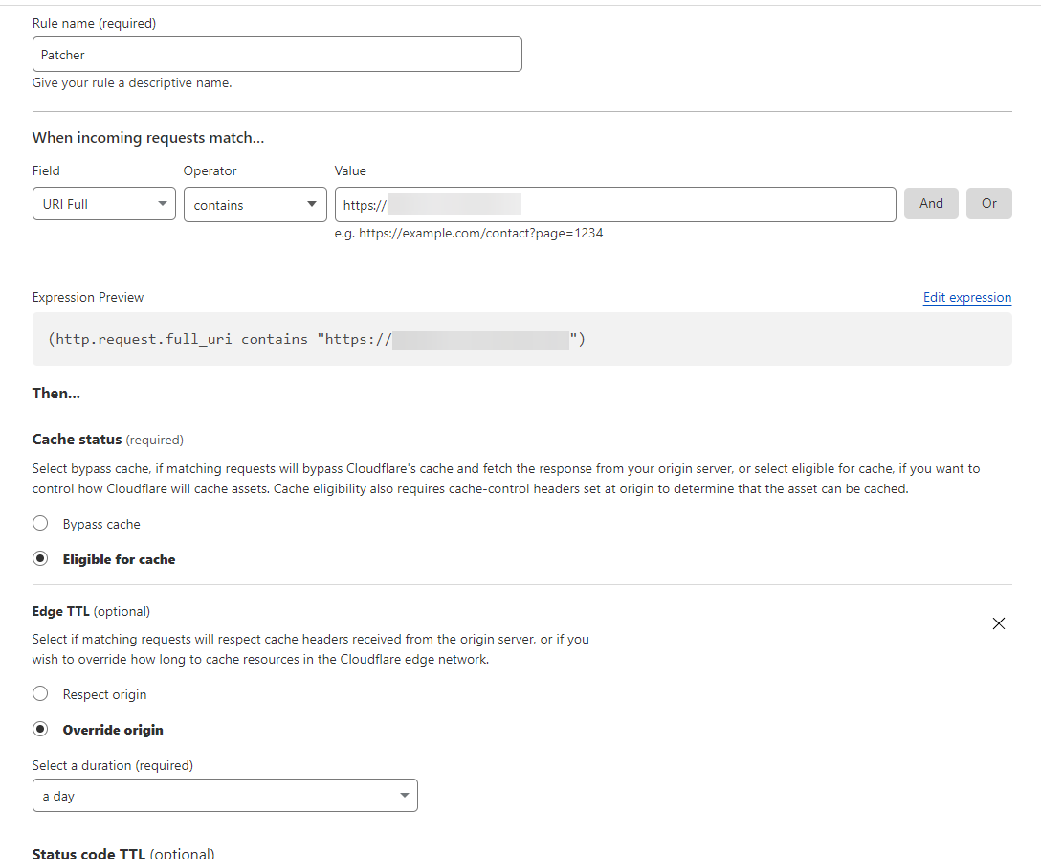The height and width of the screenshot is (859, 1041).
Task: Open the Edit expression link
Action: [x=967, y=297]
